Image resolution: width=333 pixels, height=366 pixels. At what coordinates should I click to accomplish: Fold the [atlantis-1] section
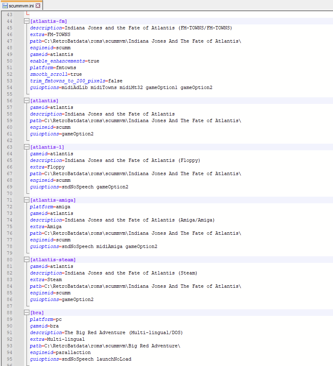pyautogui.click(x=27, y=147)
